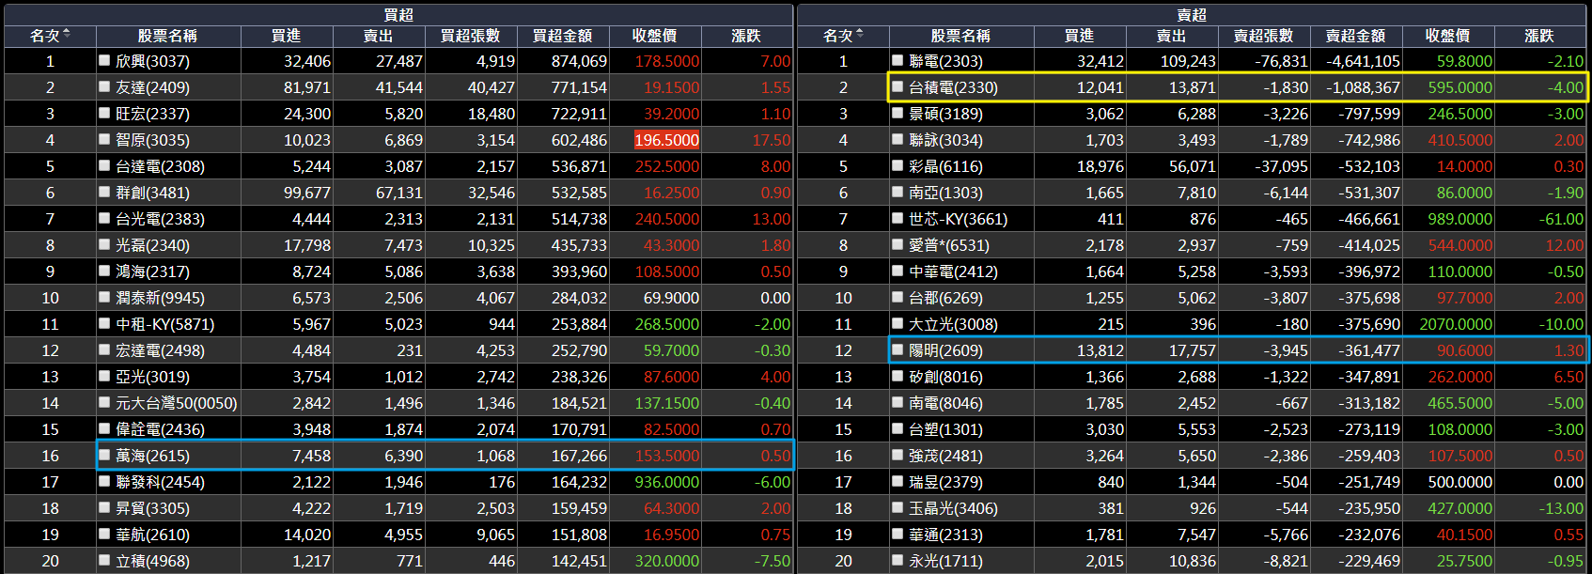This screenshot has width=1592, height=574.
Task: Open stock 永光(1711)
Action: pos(945,561)
